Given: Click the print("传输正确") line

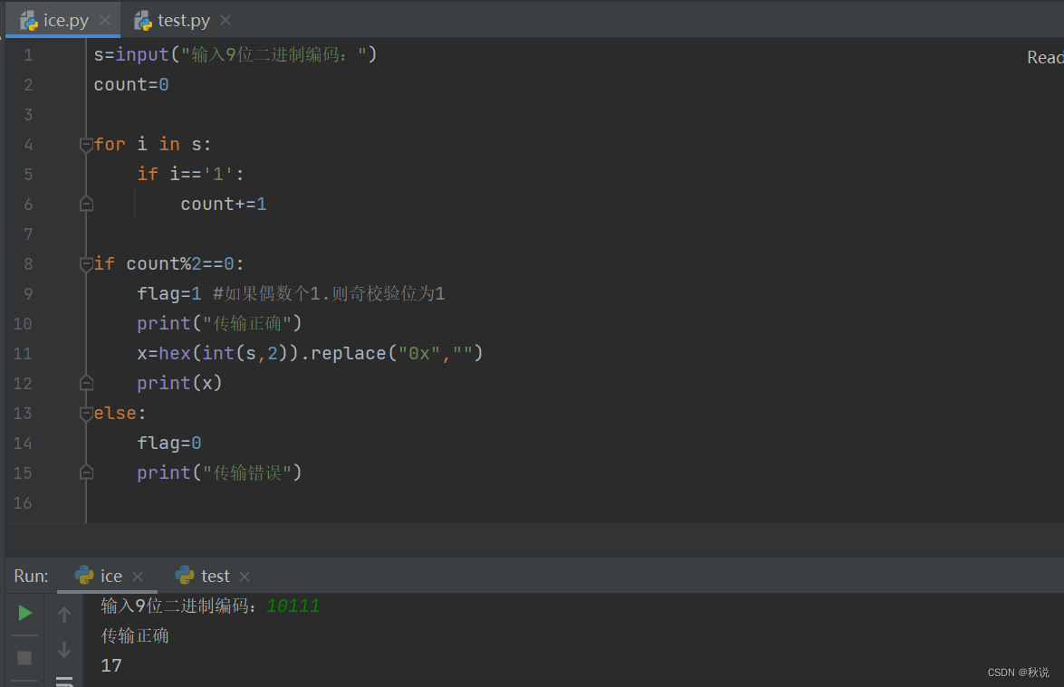Looking at the screenshot, I should [x=219, y=323].
